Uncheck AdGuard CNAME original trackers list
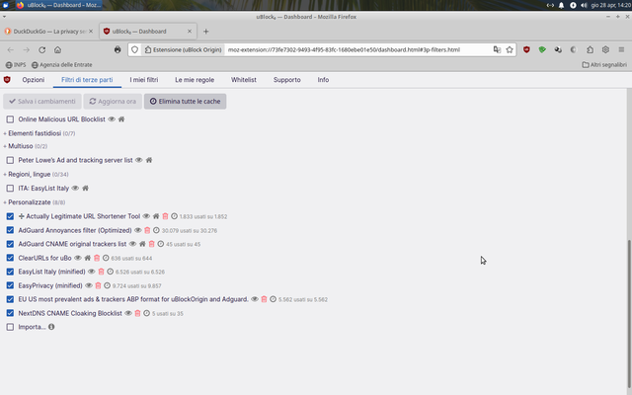The width and height of the screenshot is (632, 395). [x=10, y=244]
